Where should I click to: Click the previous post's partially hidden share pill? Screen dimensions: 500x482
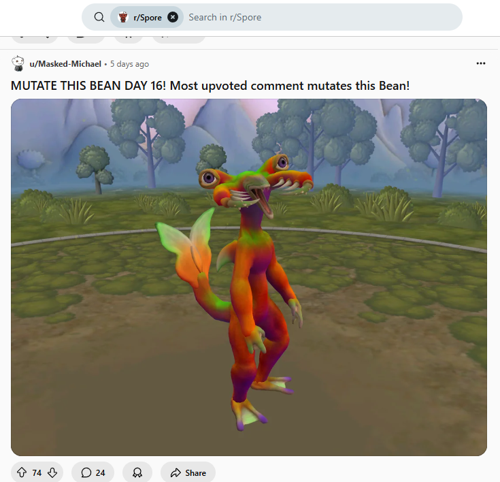pyautogui.click(x=178, y=39)
